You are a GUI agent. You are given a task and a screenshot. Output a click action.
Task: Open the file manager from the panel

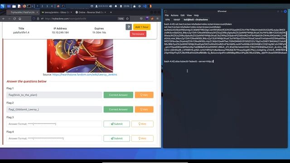14,6
